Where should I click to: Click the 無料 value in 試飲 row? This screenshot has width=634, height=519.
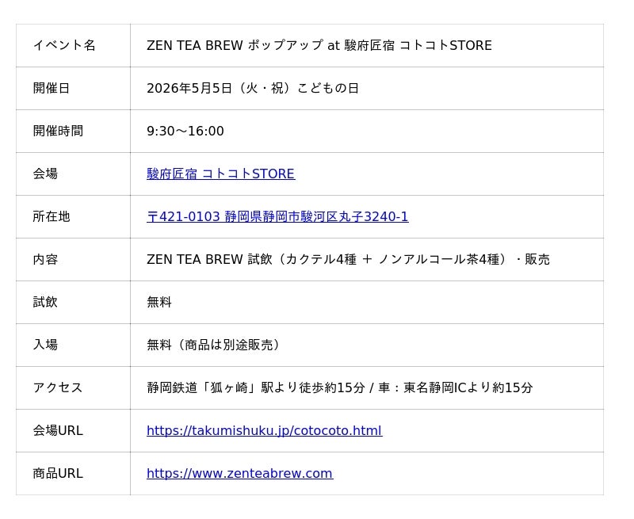click(159, 303)
